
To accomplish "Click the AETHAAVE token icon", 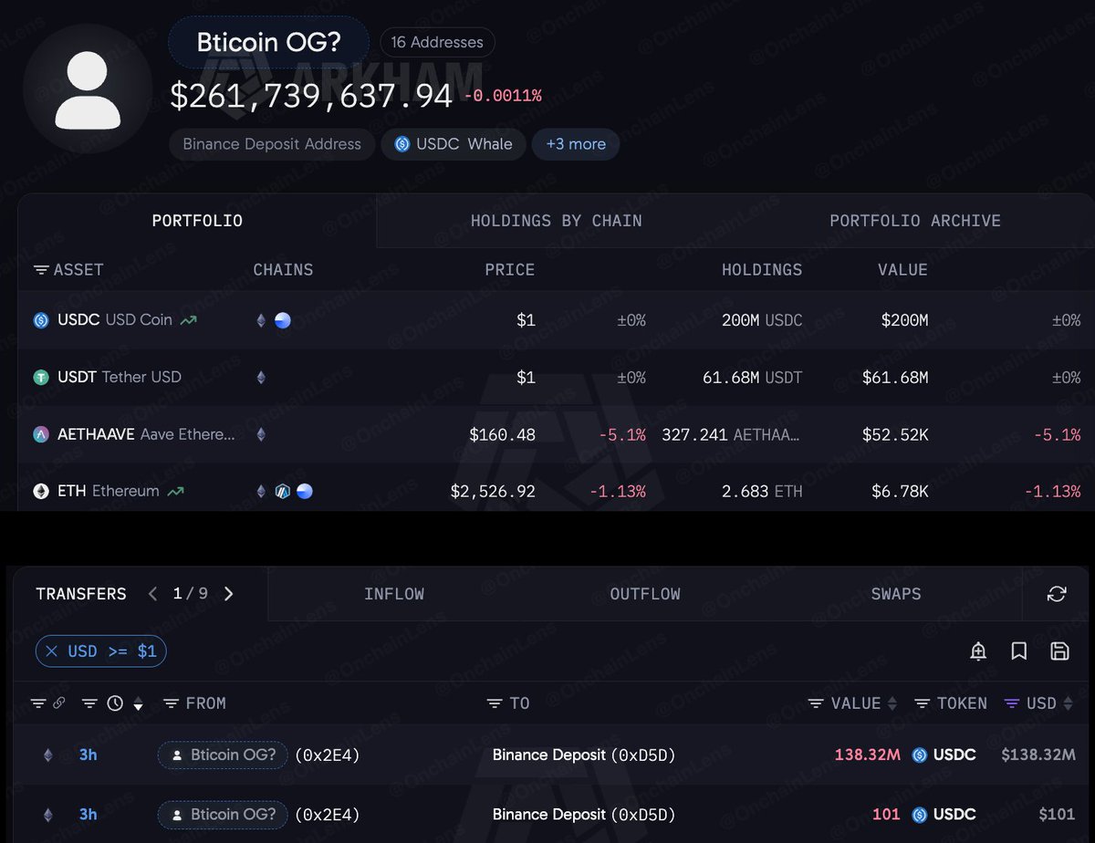I will click(x=41, y=434).
